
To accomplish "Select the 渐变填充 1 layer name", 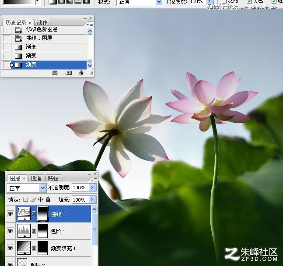I will coord(63,248).
